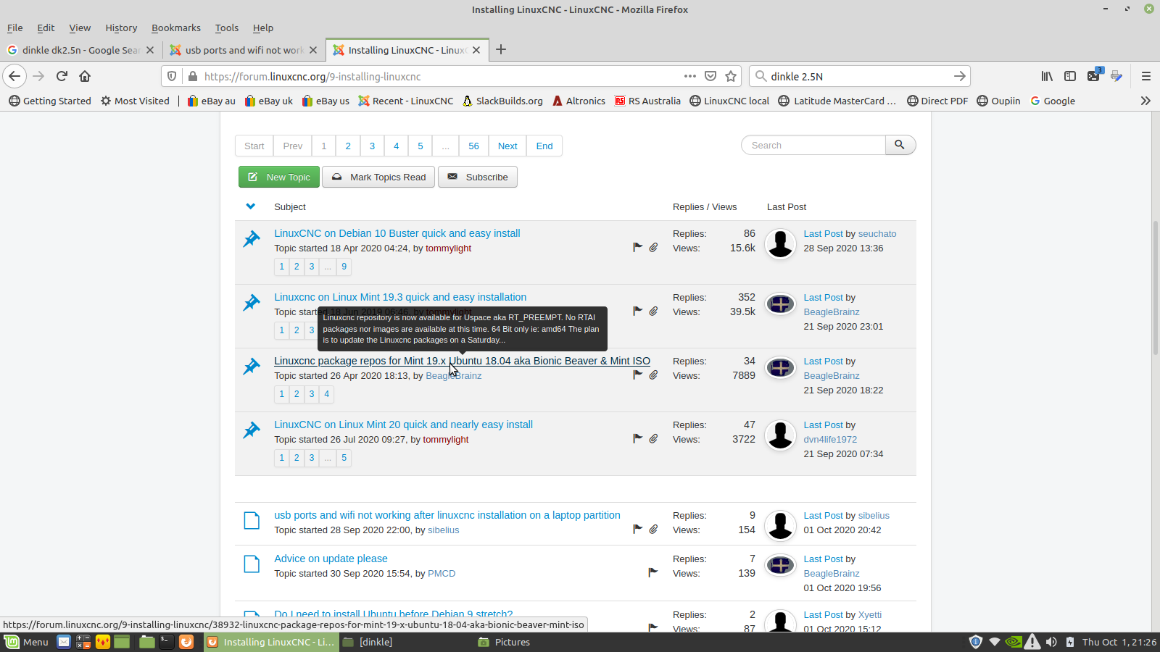Viewport: 1160px width, 652px height.
Task: Open Advice on update please topic
Action: pyautogui.click(x=331, y=559)
